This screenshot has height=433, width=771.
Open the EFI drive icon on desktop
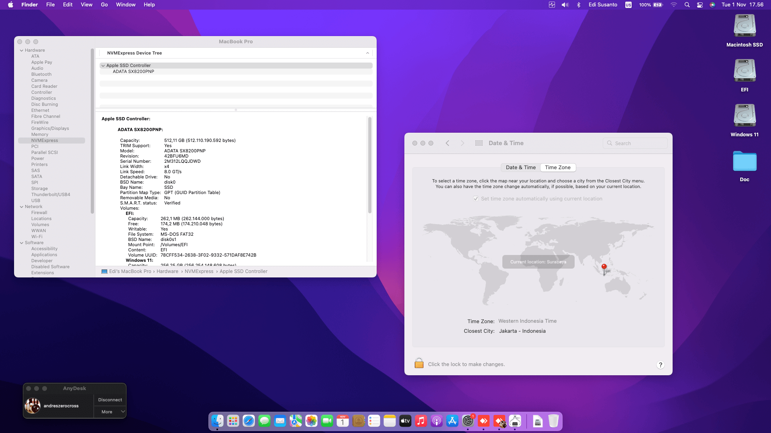tap(744, 71)
